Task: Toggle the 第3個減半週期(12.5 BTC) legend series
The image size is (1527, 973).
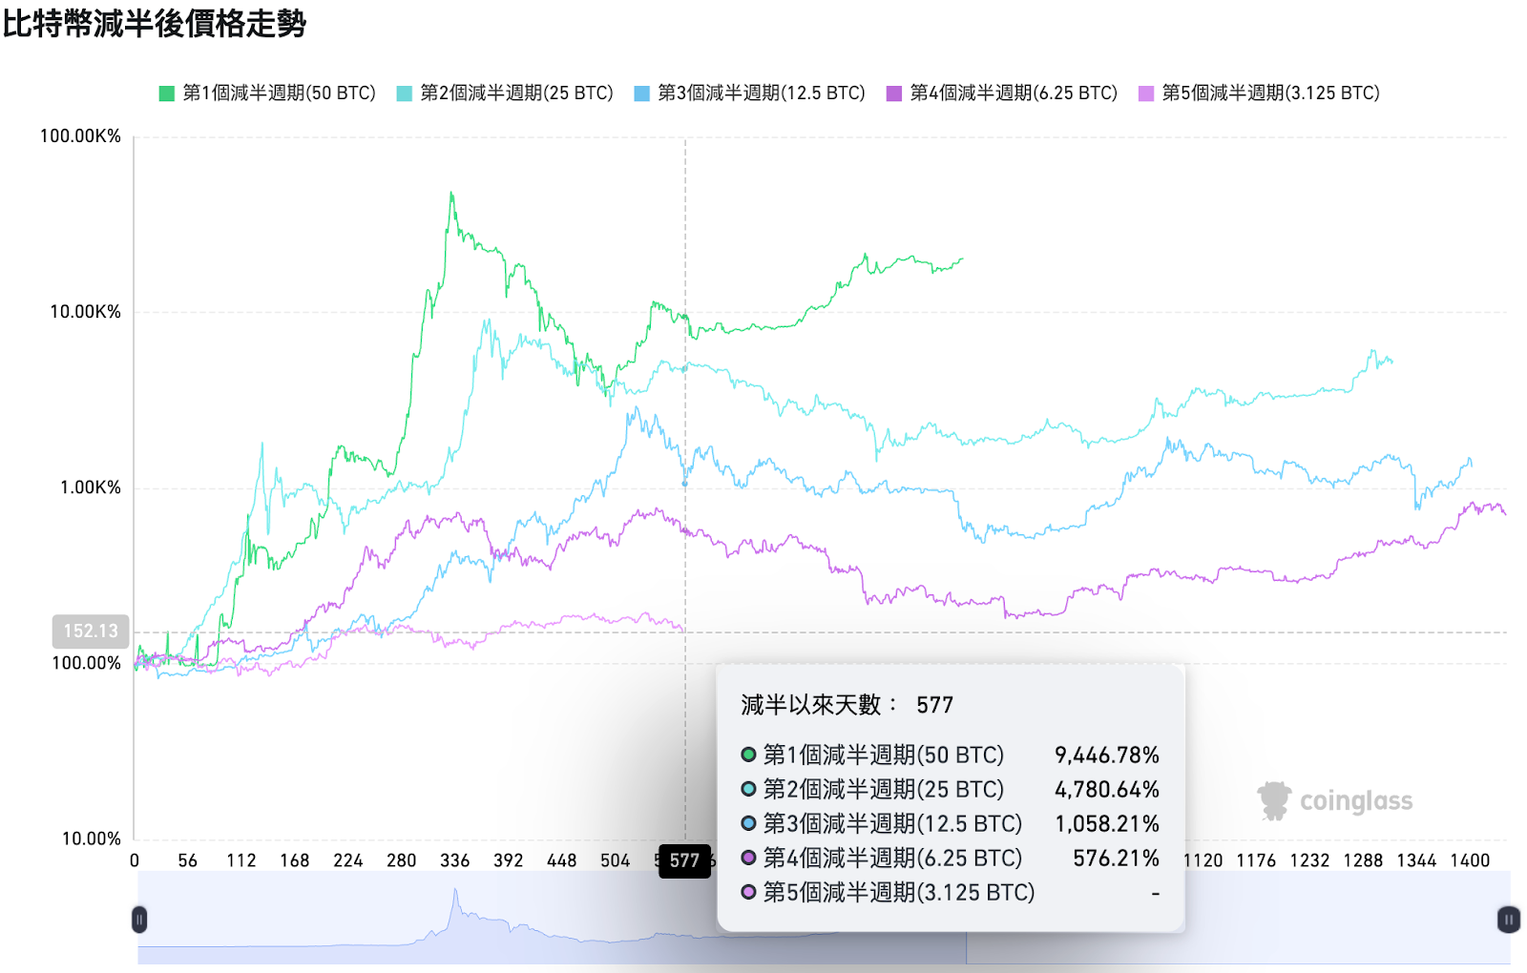Action: tap(749, 93)
